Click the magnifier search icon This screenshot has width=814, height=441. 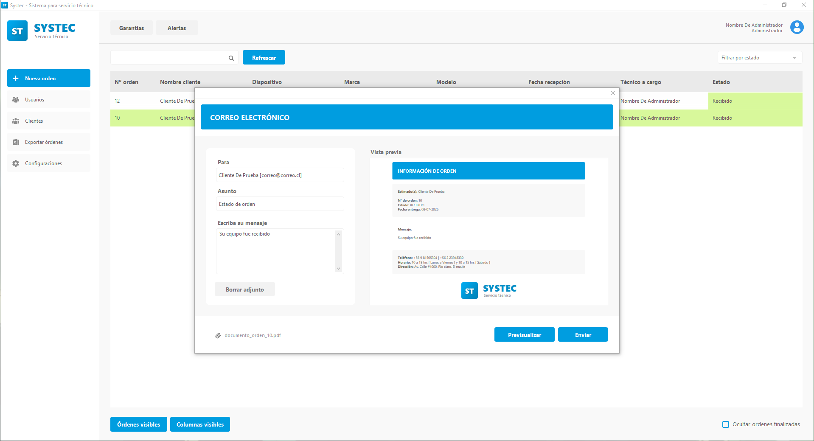[231, 58]
